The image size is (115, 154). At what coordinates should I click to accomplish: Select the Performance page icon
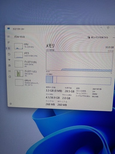point(9,48)
